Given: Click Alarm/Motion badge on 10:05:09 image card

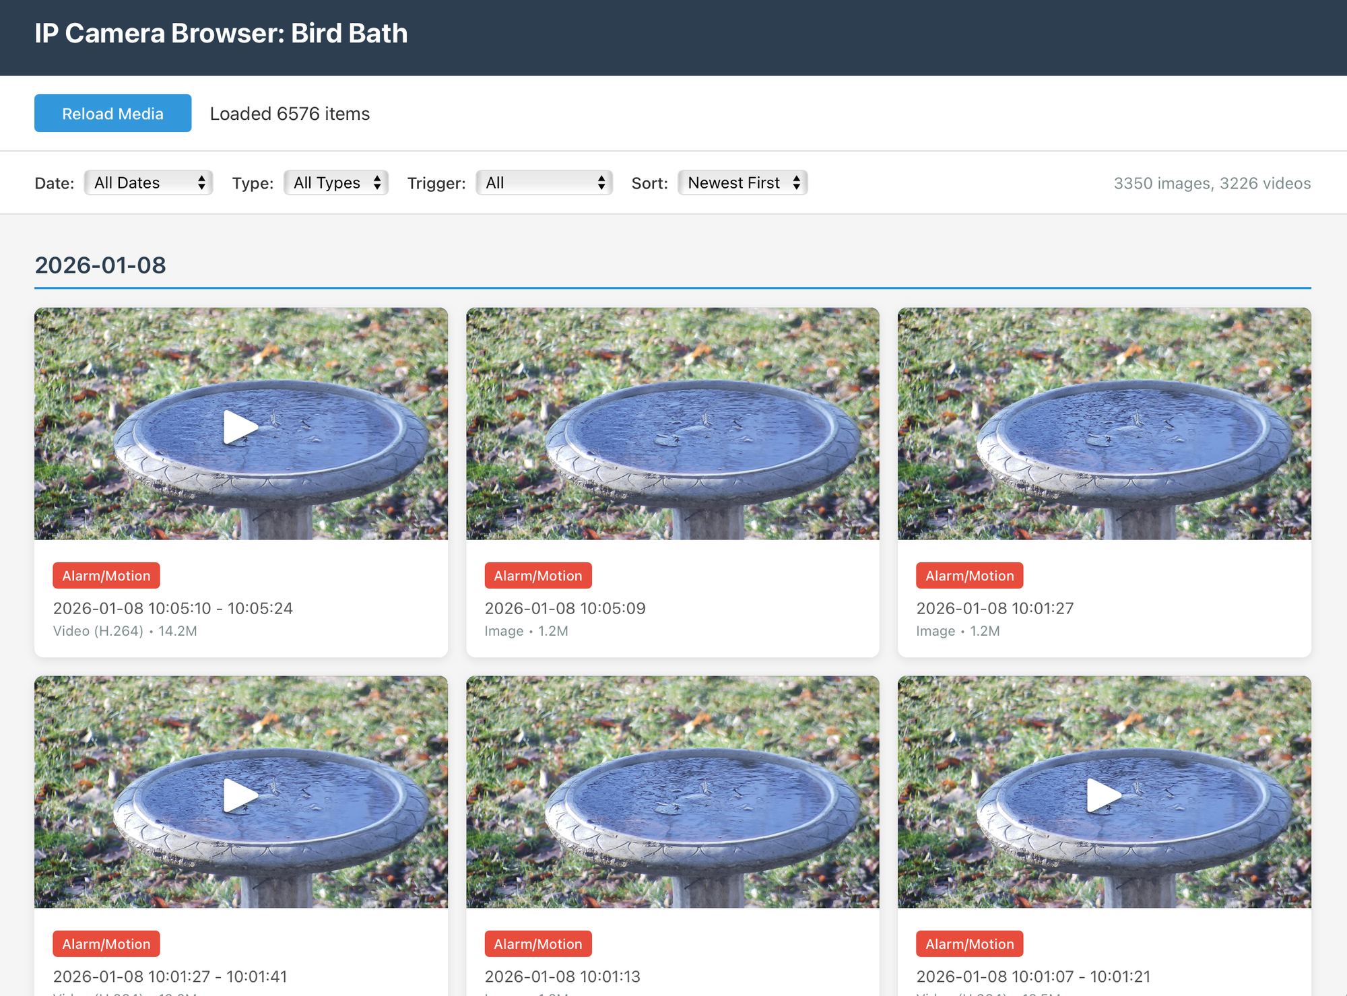Looking at the screenshot, I should (x=537, y=576).
